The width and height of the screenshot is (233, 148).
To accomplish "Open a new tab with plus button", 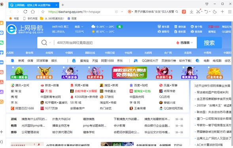I will (x=63, y=5).
